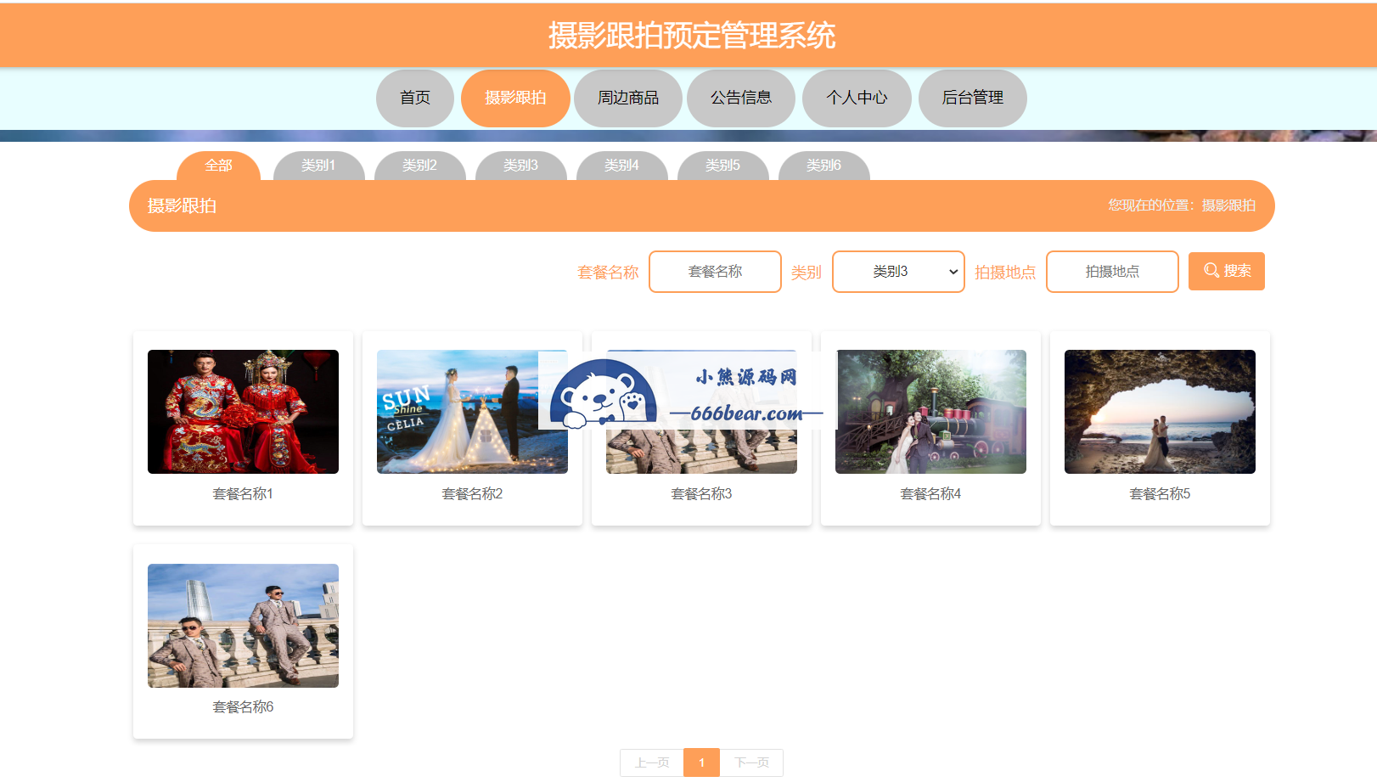1377x782 pixels.
Task: Click the 套餐名称5 title text
Action: pyautogui.click(x=1160, y=494)
